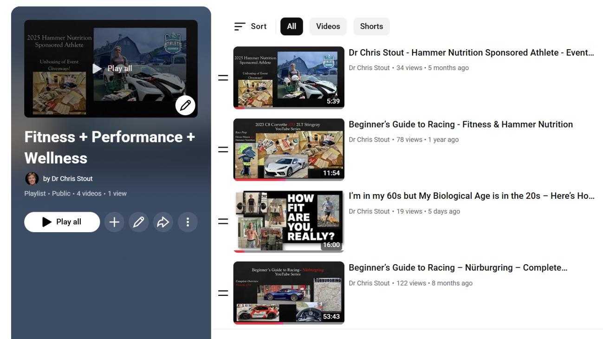This screenshot has width=603, height=339.
Task: Click the 53:43 Nürburgring video thumbnail
Action: click(x=289, y=293)
